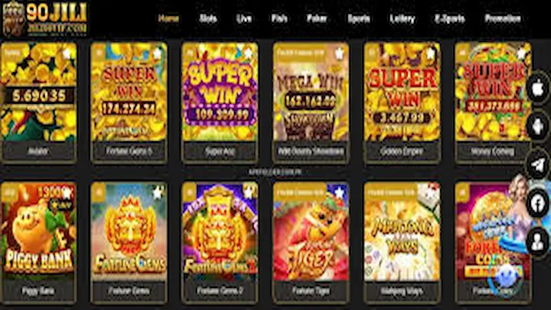Open the Slots menu
551x310 pixels.
pyautogui.click(x=208, y=19)
